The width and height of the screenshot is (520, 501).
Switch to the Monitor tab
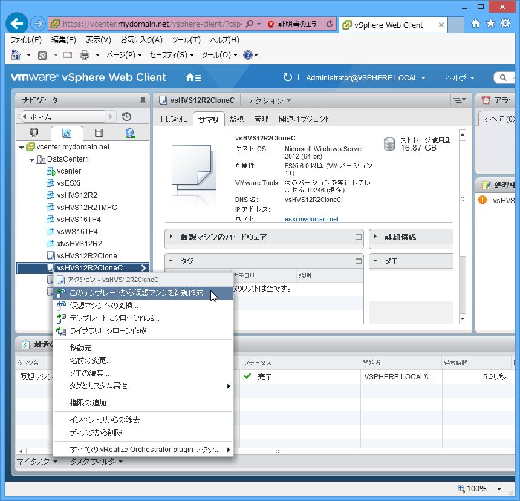pyautogui.click(x=236, y=119)
